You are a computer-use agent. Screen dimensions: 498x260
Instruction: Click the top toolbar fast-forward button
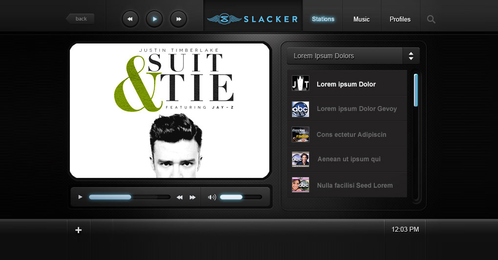tap(179, 19)
